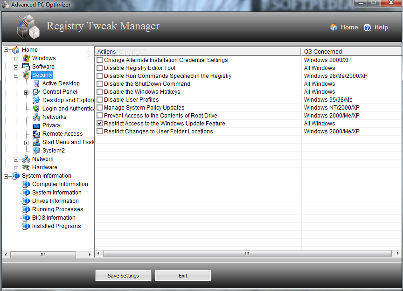Click the child System Information info icon
Image resolution: width=403 pixels, height=291 pixels.
[26, 193]
